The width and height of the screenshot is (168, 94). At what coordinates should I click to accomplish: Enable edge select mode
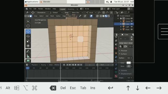pyautogui.click(x=28, y=16)
